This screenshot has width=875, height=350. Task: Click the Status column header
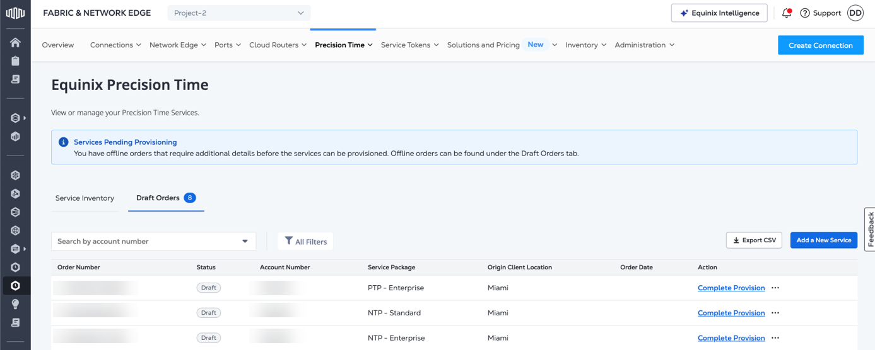click(206, 267)
